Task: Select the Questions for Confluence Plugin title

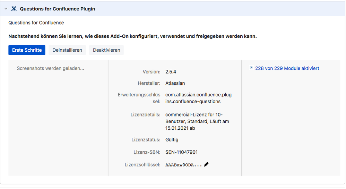Action: pyautogui.click(x=57, y=9)
